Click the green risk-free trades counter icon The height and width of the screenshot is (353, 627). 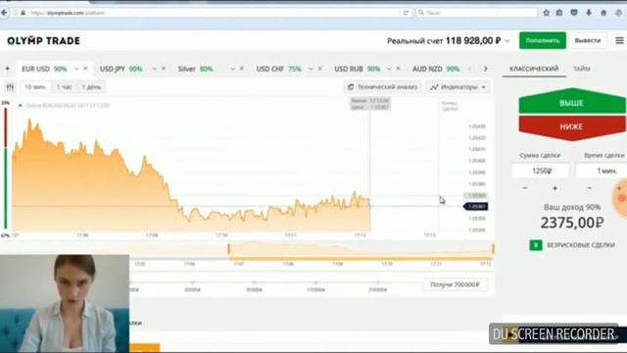536,245
